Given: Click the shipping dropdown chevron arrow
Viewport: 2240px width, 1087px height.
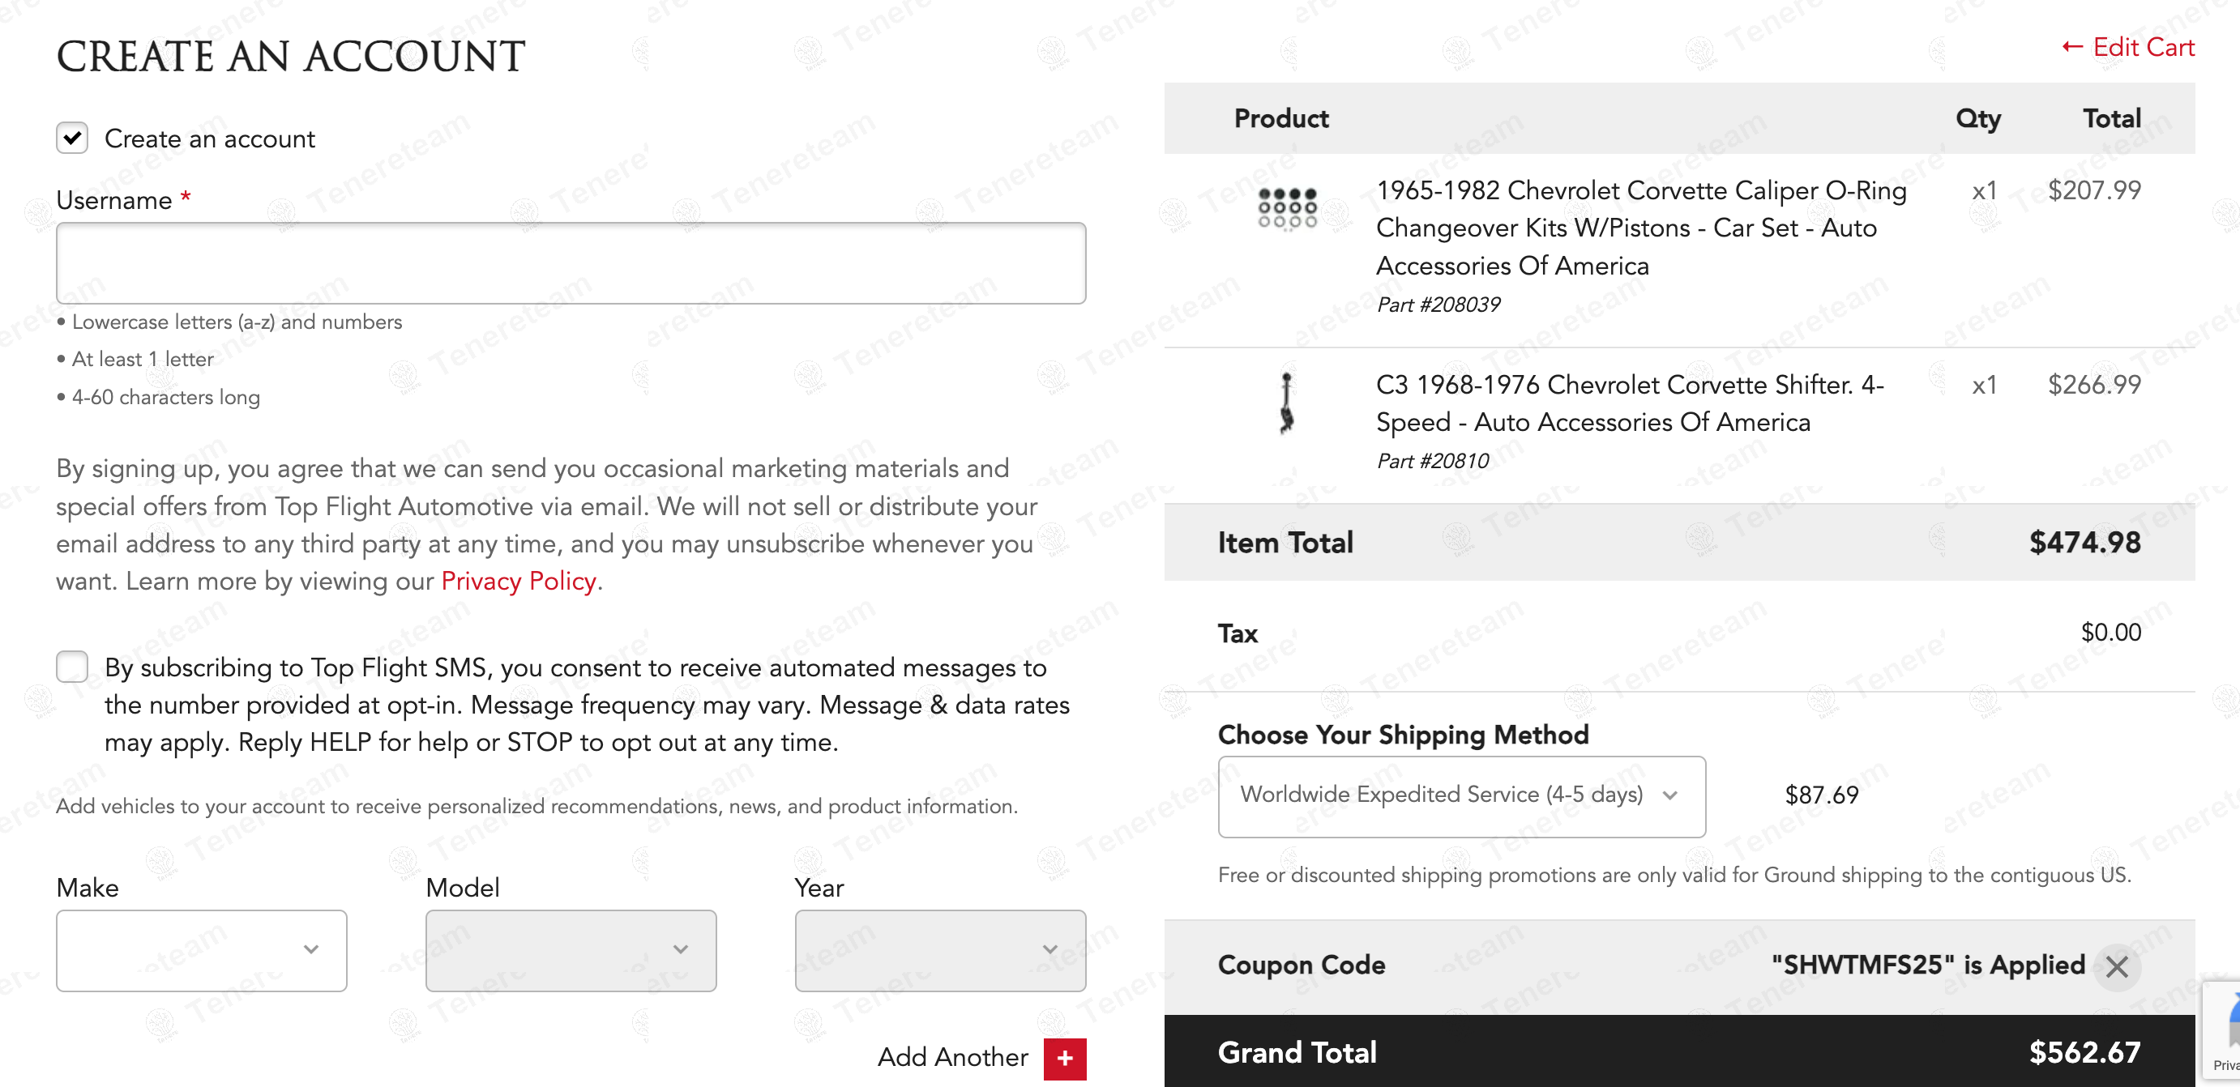Looking at the screenshot, I should click(x=1669, y=795).
